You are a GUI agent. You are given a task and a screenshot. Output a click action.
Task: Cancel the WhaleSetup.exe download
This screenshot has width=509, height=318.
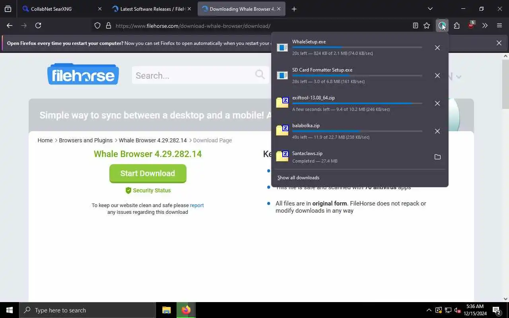(x=437, y=48)
